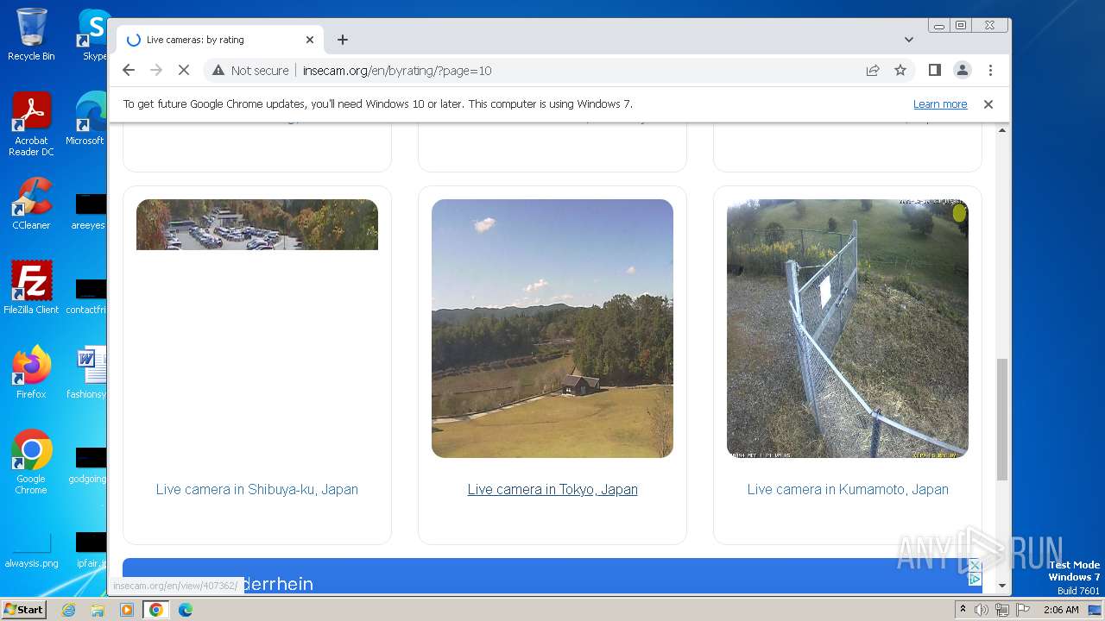Viewport: 1105px width, 621px height.
Task: Click scrollbar up arrow
Action: [x=1002, y=130]
